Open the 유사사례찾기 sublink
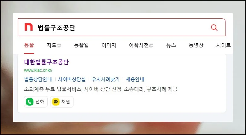Viewport: 246px width, 135px height. click(106, 79)
